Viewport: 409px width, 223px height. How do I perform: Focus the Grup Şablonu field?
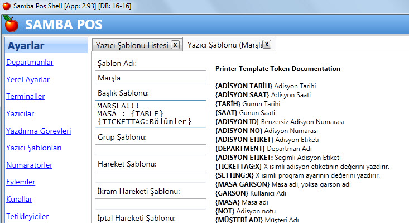click(151, 150)
